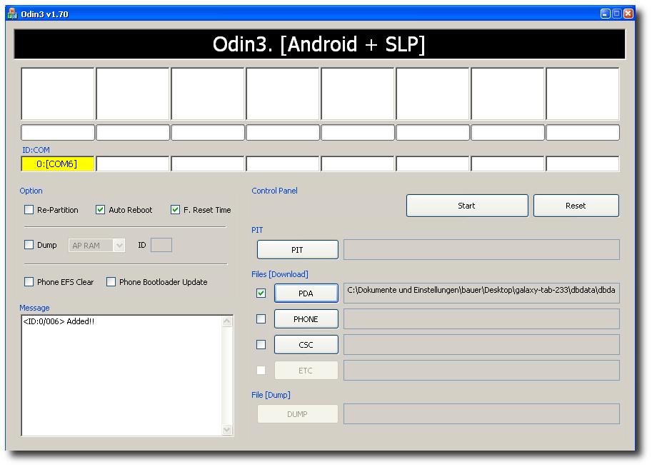
Task: Click the CSC file button
Action: click(306, 345)
